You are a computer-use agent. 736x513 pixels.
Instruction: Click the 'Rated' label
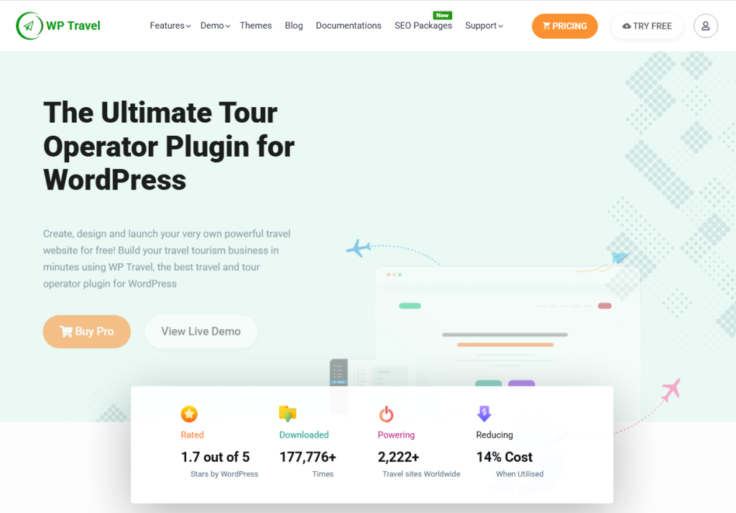(193, 435)
